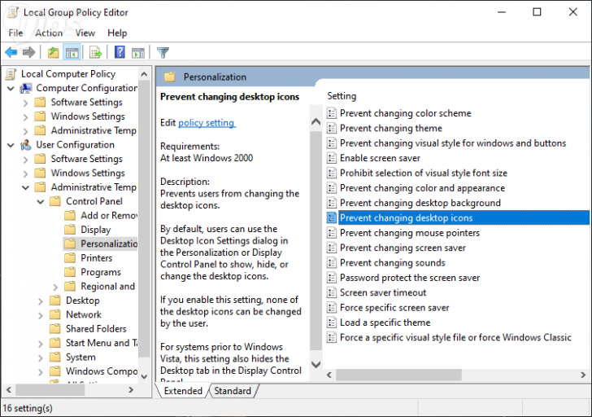Click the Load a specific theme policy icon
Viewport: 592px width, 417px height.
pyautogui.click(x=332, y=323)
